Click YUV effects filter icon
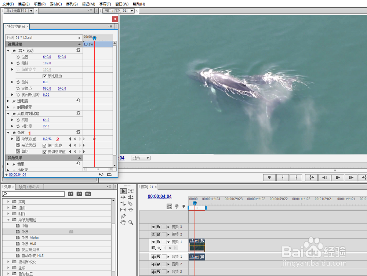Screen dimensions: 367x276 pos(88,194)
